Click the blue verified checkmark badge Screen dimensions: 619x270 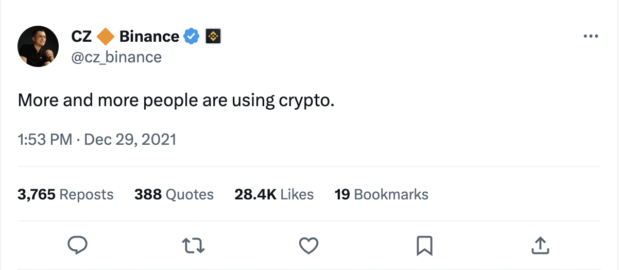pos(192,37)
